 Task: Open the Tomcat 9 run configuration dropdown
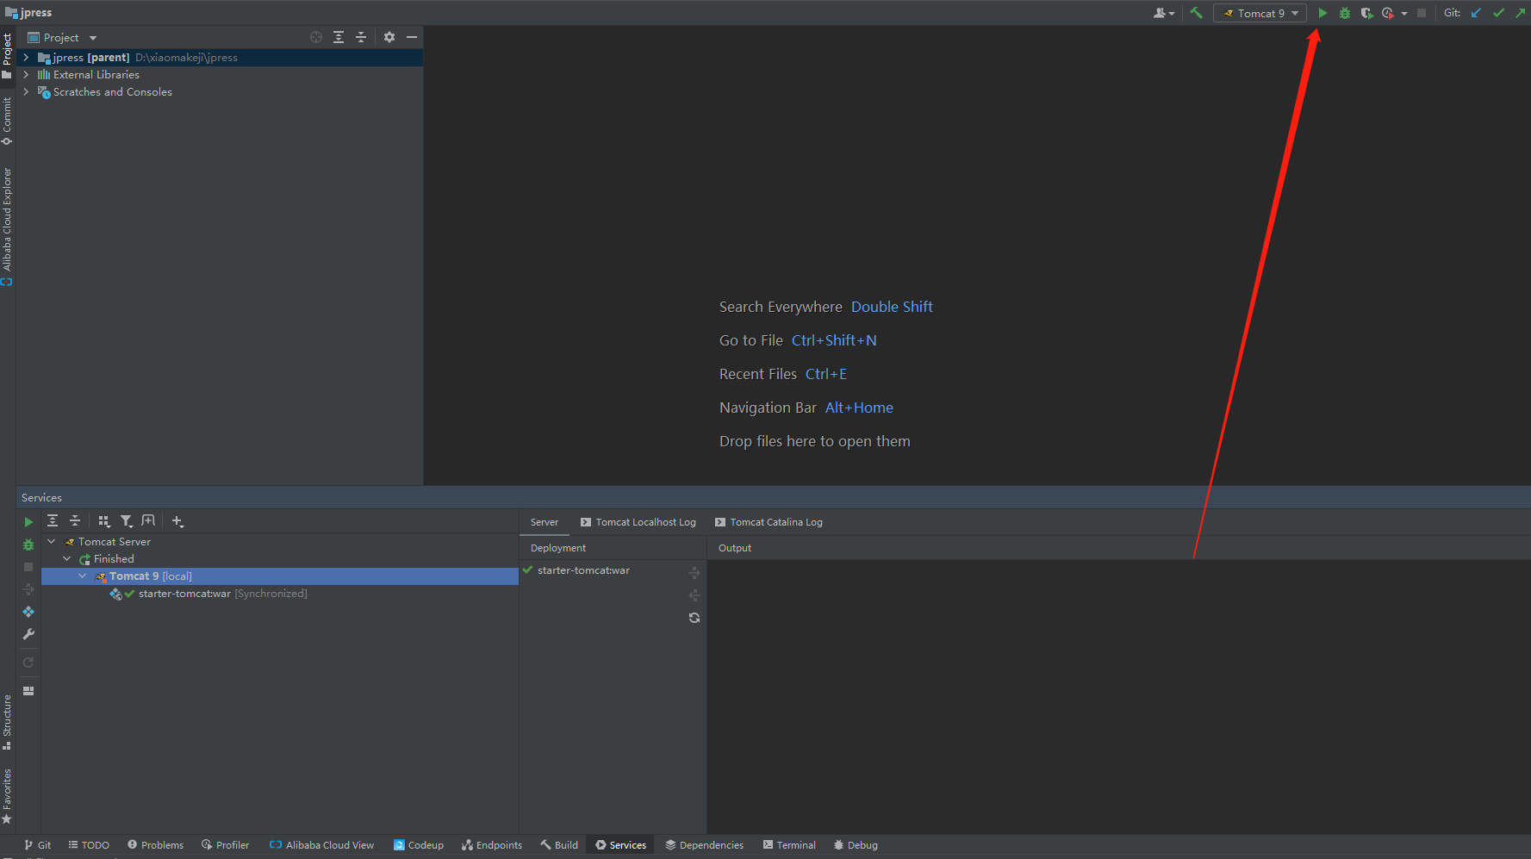[1260, 13]
